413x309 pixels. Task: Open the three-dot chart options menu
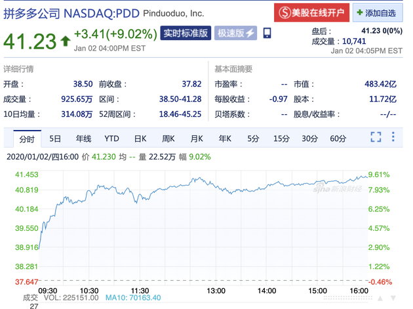(x=393, y=138)
